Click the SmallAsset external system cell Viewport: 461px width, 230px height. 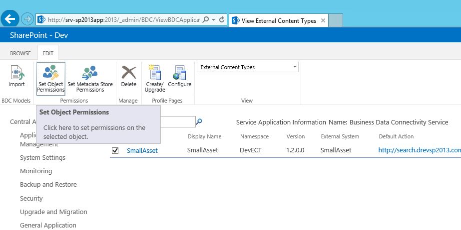pos(336,150)
